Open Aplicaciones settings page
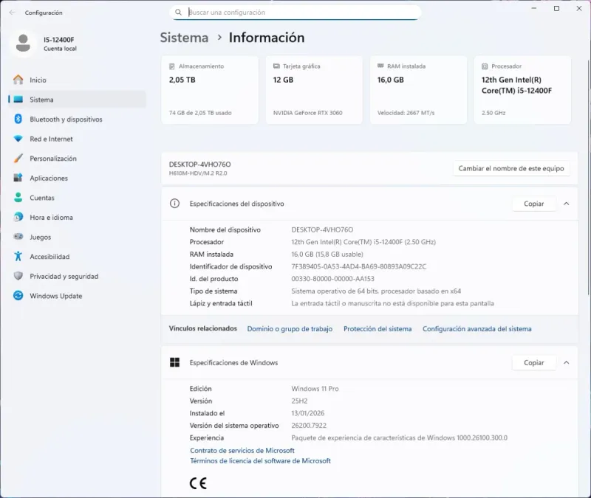The image size is (591, 498). [x=77, y=178]
